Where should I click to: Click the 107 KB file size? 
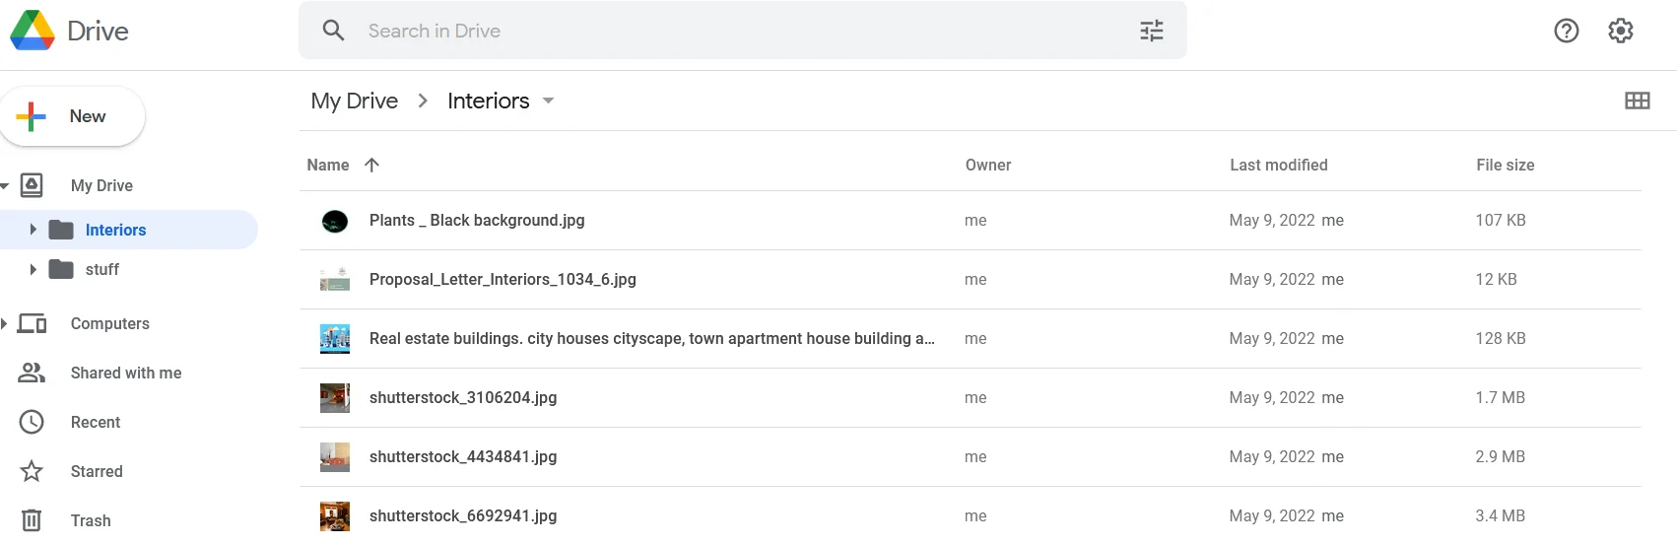(1501, 220)
